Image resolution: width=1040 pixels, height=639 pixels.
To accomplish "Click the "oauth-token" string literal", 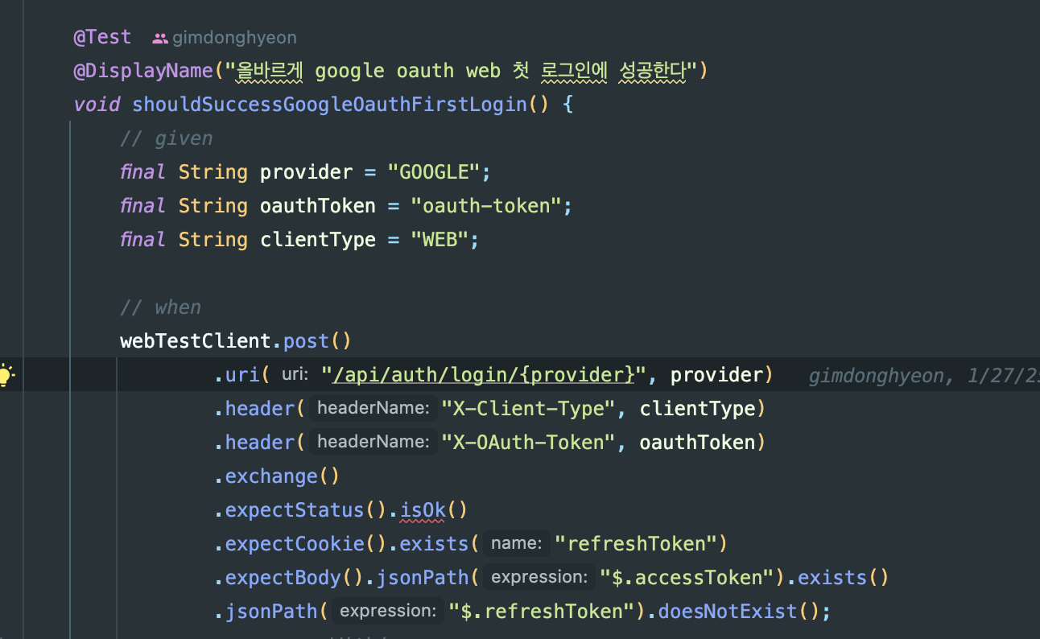I will pos(486,206).
